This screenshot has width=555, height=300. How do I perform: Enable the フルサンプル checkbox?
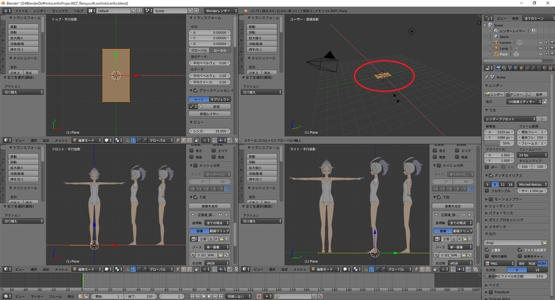[x=487, y=191]
